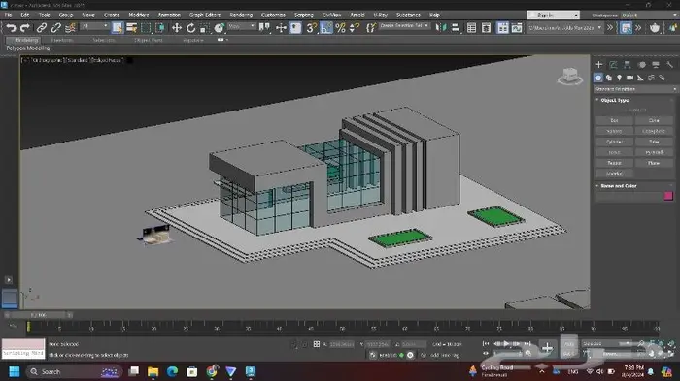Collapse the Name and Color rollout
680x381 pixels.
click(x=619, y=186)
